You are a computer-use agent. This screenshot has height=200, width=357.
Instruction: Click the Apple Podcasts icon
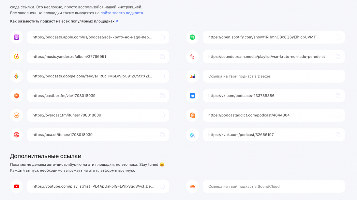coord(16,37)
